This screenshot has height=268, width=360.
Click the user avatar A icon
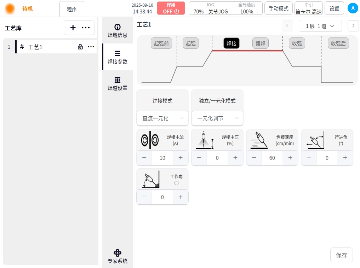point(353,8)
